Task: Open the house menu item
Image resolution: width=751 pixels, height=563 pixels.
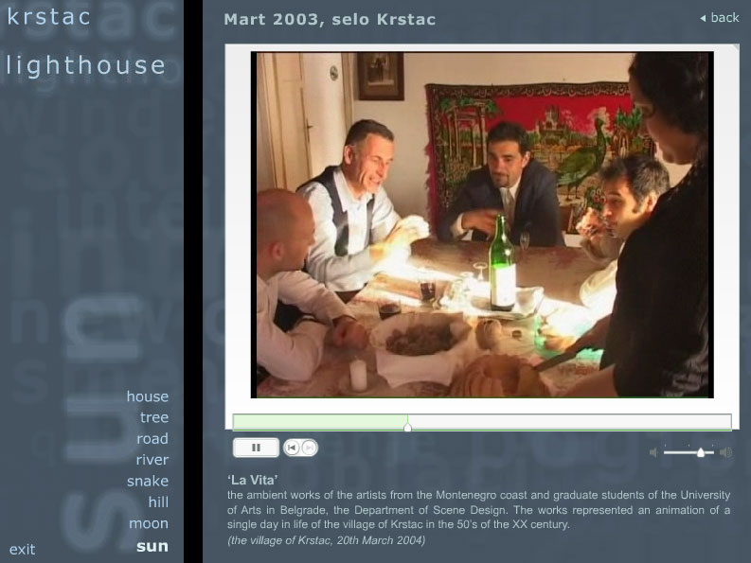Action: (x=148, y=396)
